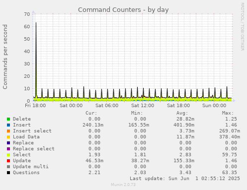Screen dimensions: 247x190
Task: Click the Insert legend label
Action: pyautogui.click(x=22, y=125)
